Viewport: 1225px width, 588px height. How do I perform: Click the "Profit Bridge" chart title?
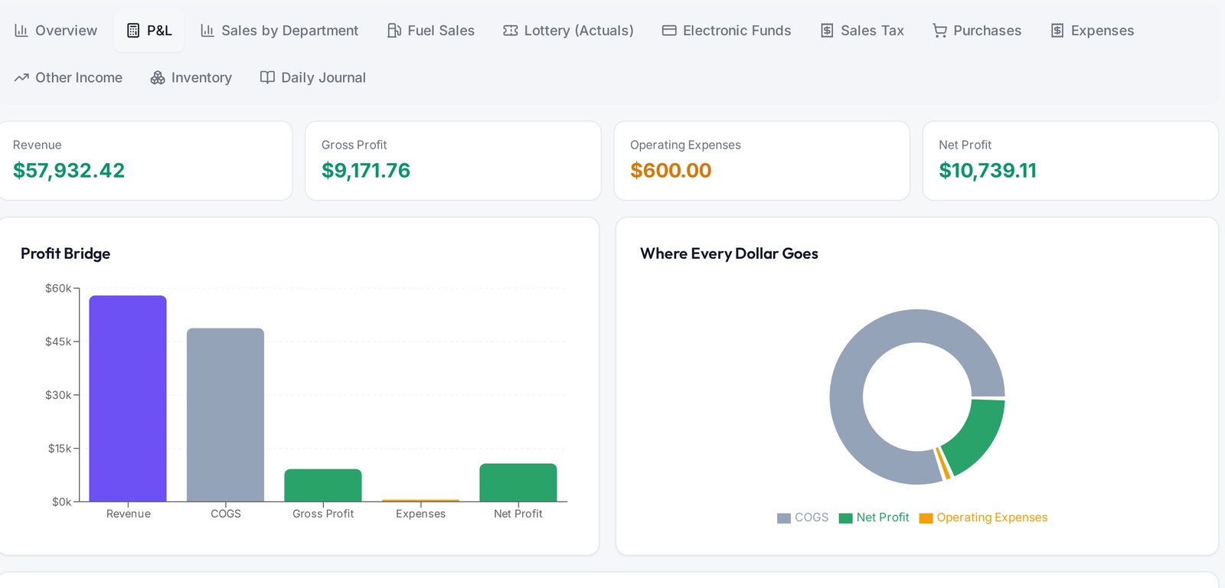(x=66, y=253)
